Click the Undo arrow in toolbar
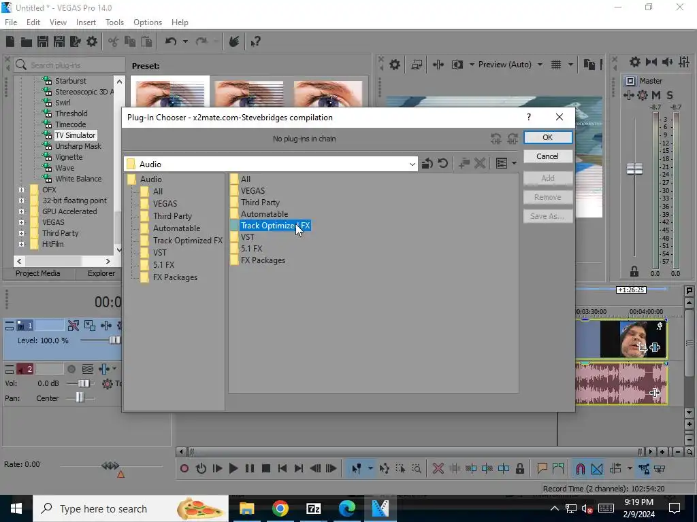This screenshot has height=522, width=697. [171, 41]
